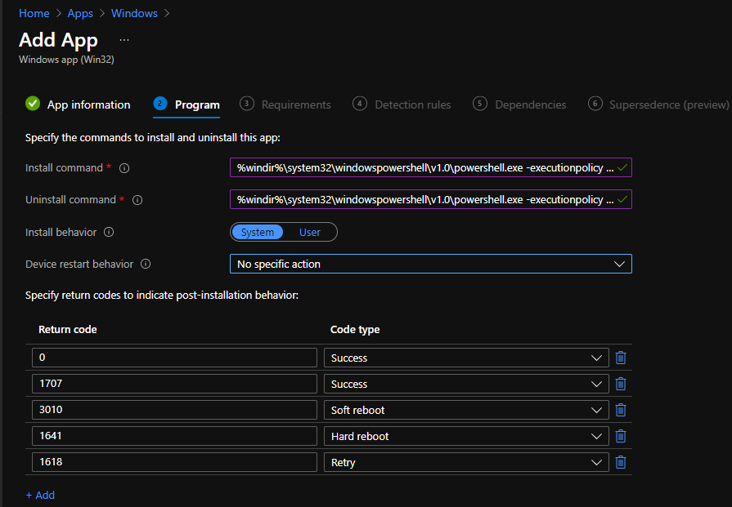Delete the return code 1618 row
The width and height of the screenshot is (732, 507).
(x=620, y=462)
